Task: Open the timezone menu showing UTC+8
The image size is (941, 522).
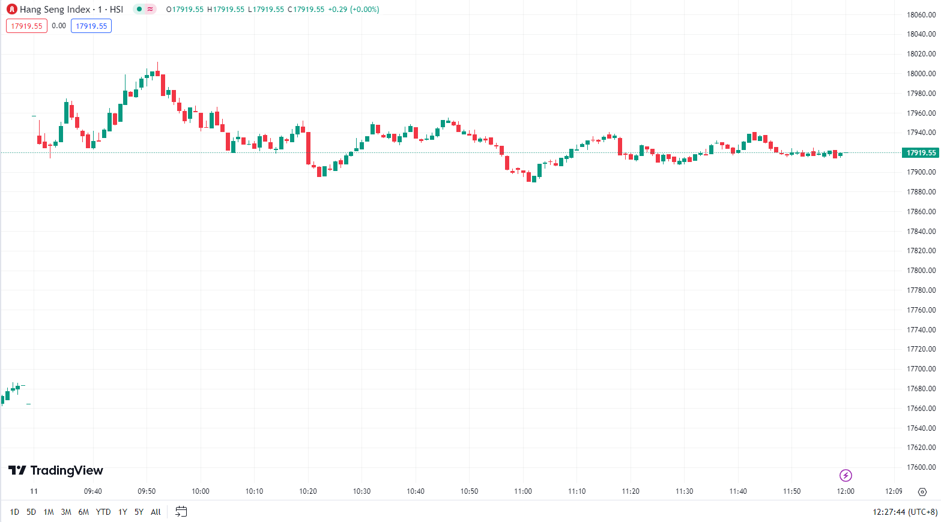Action: pos(905,512)
